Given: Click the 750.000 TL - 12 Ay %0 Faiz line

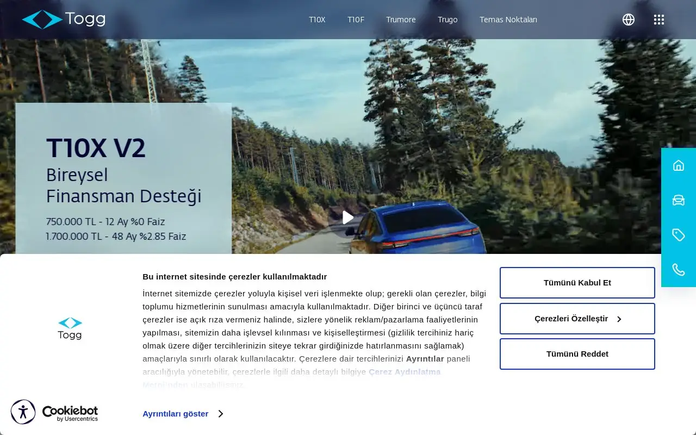Looking at the screenshot, I should pos(105,222).
